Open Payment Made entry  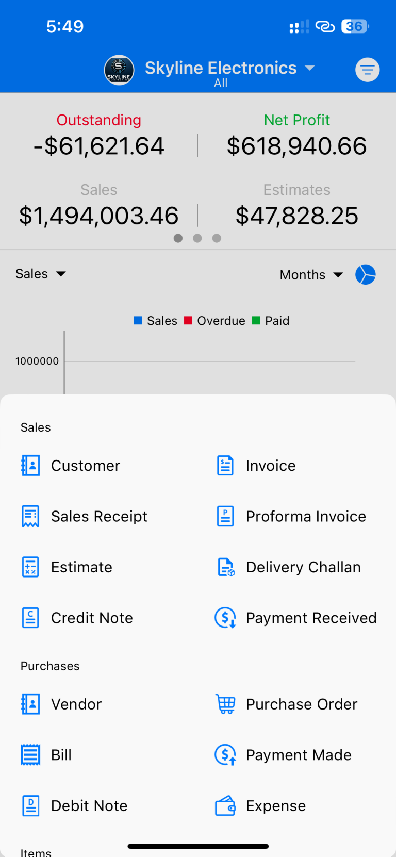(298, 755)
